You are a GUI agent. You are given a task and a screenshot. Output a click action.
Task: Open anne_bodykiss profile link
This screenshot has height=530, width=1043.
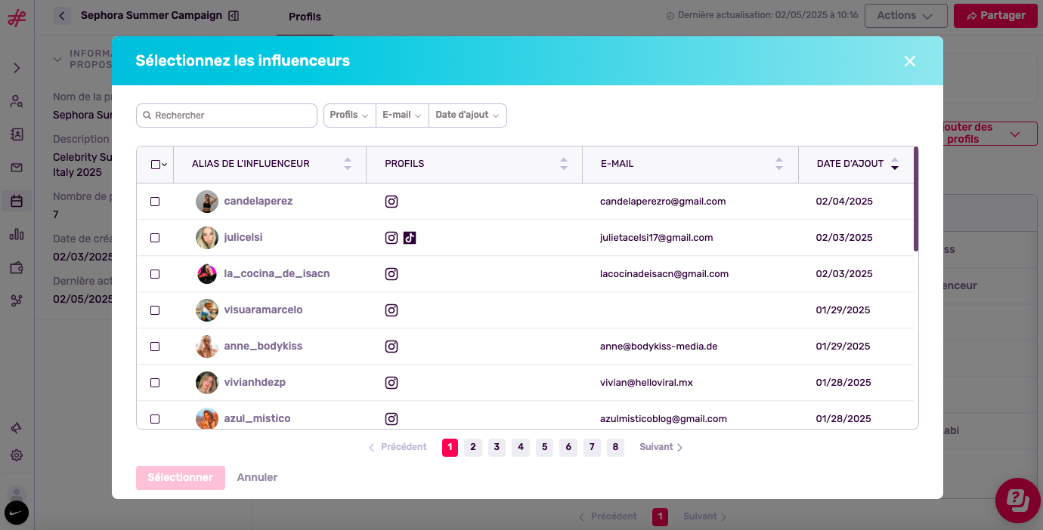tap(263, 347)
